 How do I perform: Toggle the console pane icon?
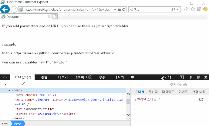click(x=182, y=77)
